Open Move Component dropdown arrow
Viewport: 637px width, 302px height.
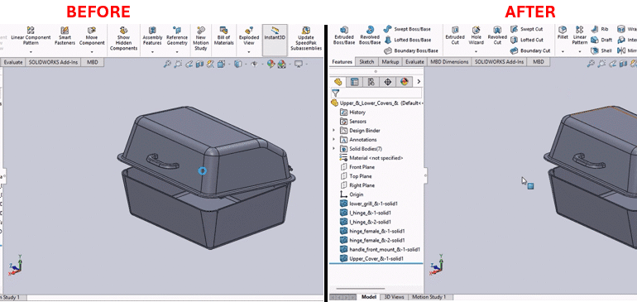[x=92, y=52]
